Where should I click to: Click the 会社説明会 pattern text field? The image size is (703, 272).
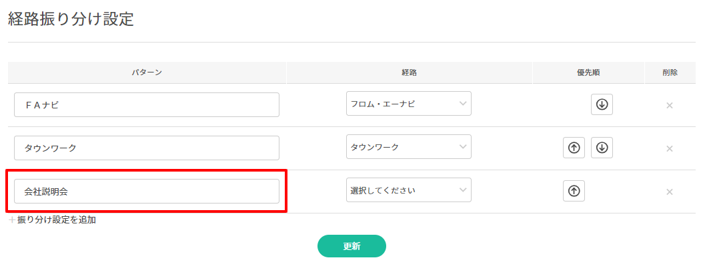(x=146, y=191)
